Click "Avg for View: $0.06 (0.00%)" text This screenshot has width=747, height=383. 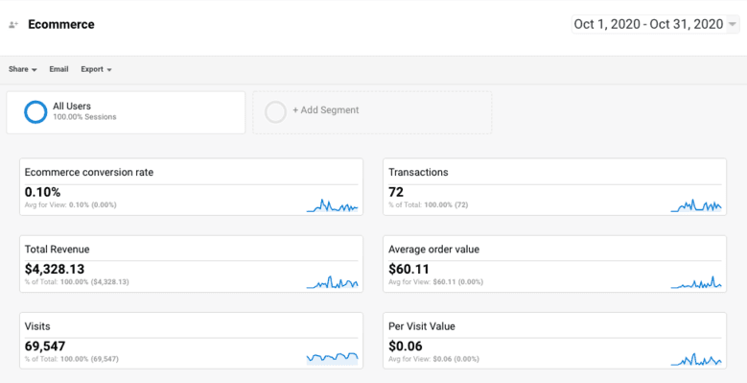(x=433, y=359)
